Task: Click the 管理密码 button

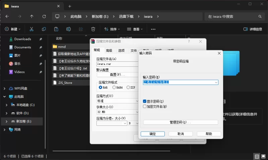Action: coord(181,122)
